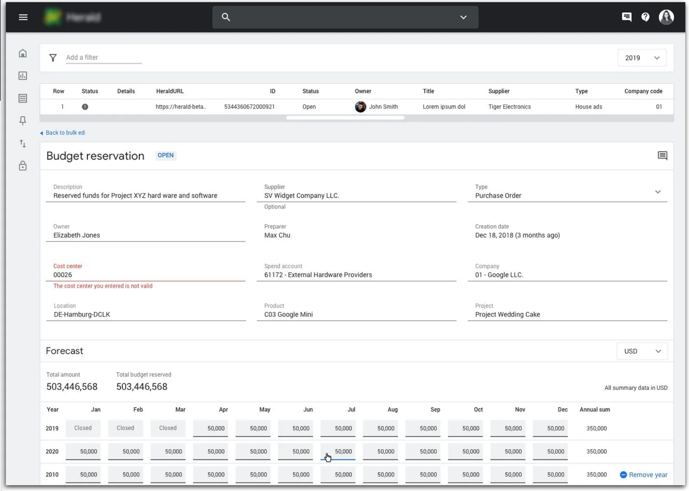Open the 2019 year dropdown

pos(642,58)
